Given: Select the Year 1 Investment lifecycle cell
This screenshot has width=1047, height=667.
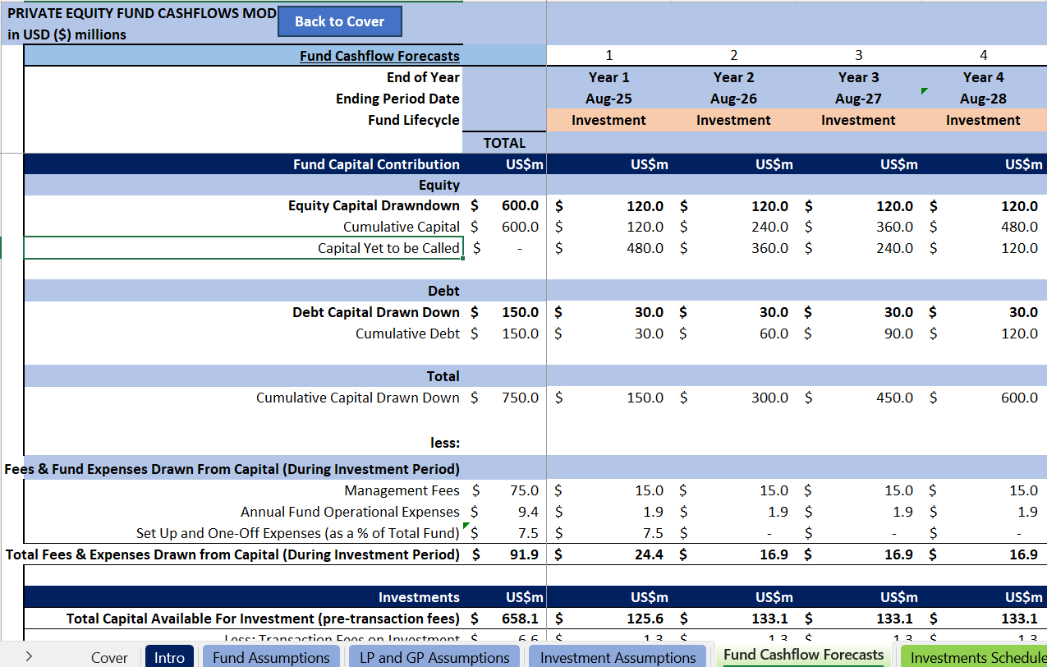Looking at the screenshot, I should (608, 120).
